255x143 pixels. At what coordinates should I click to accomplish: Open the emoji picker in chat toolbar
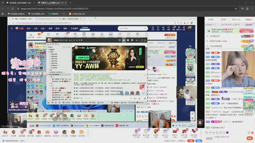click(x=207, y=133)
